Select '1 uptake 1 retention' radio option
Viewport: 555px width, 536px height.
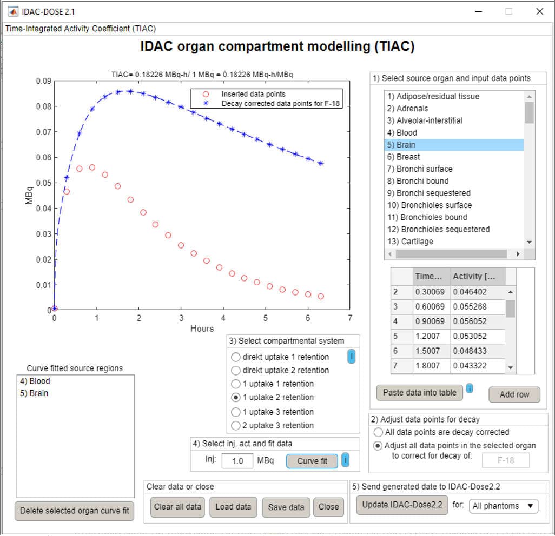tap(236, 384)
